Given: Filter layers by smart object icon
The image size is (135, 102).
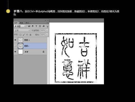Looking at the screenshot, I should (x=44, y=26).
